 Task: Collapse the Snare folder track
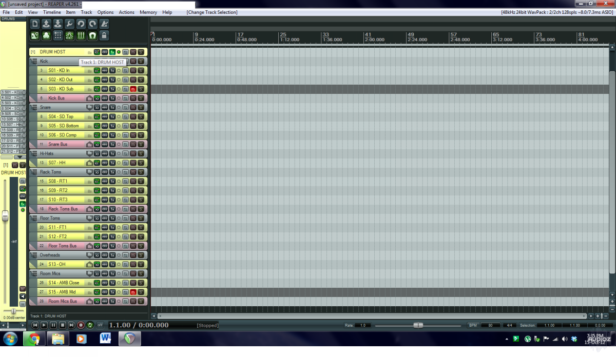(33, 107)
